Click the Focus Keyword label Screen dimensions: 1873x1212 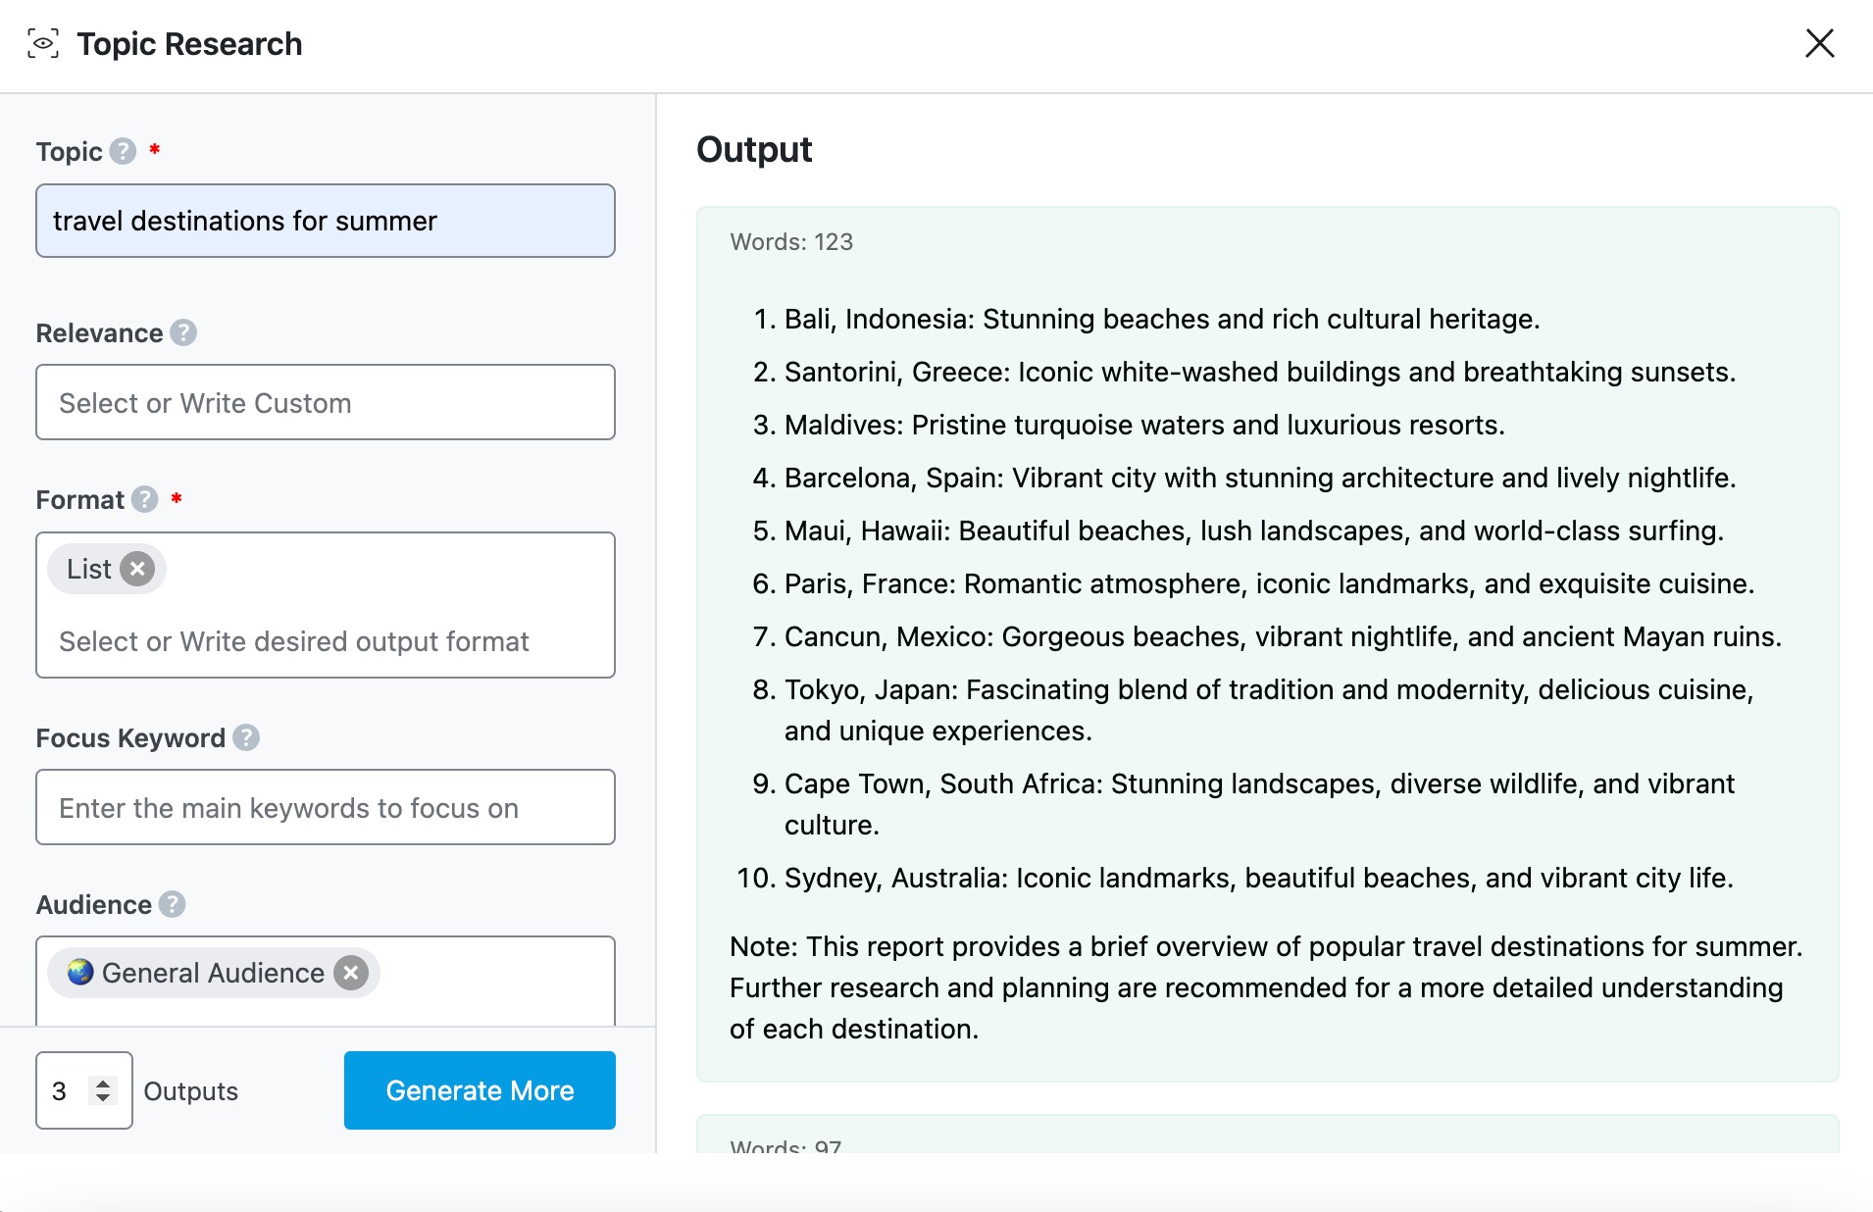(x=130, y=737)
